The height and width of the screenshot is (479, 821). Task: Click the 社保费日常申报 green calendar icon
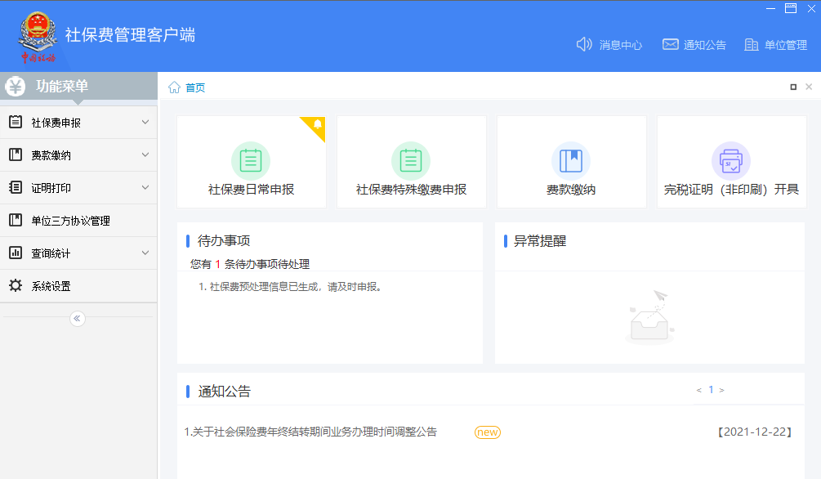(250, 161)
